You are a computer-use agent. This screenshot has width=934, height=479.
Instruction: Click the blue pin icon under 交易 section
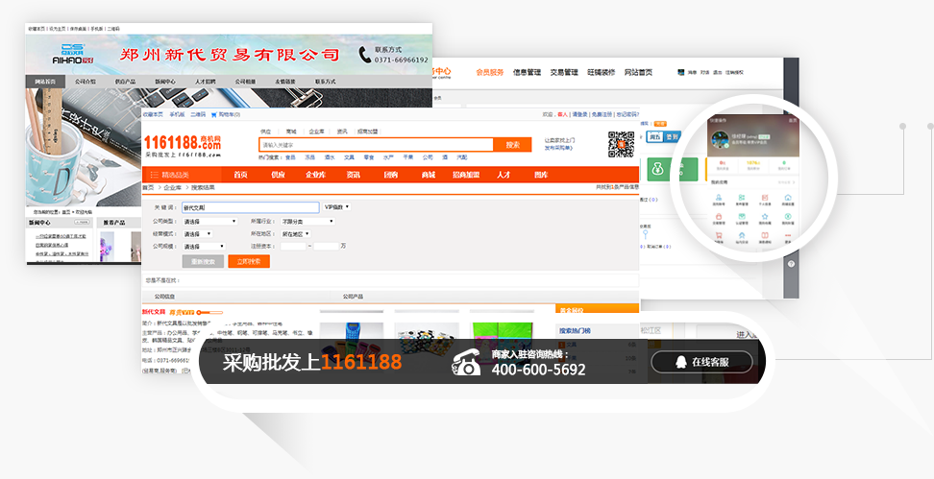coord(645,234)
